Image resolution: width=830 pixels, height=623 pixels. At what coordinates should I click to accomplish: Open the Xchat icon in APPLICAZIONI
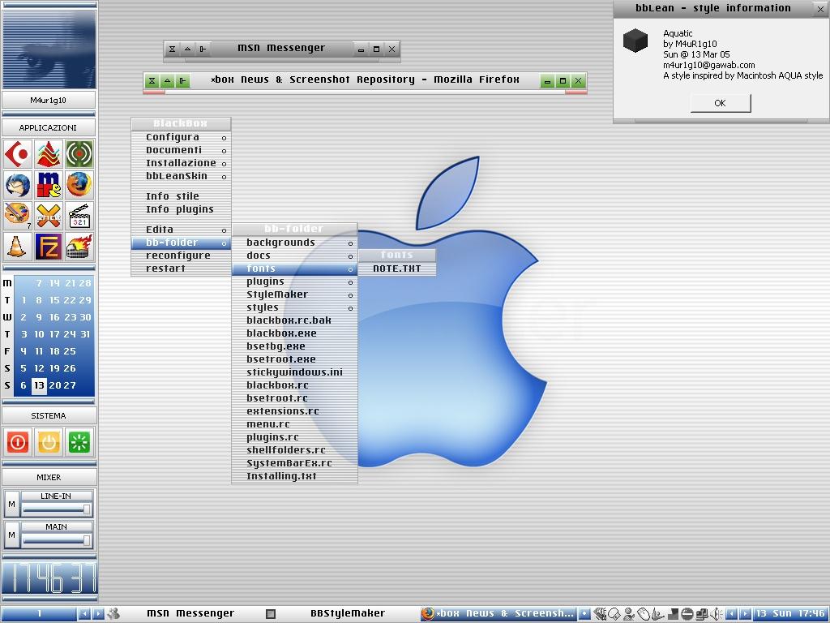[x=49, y=216]
